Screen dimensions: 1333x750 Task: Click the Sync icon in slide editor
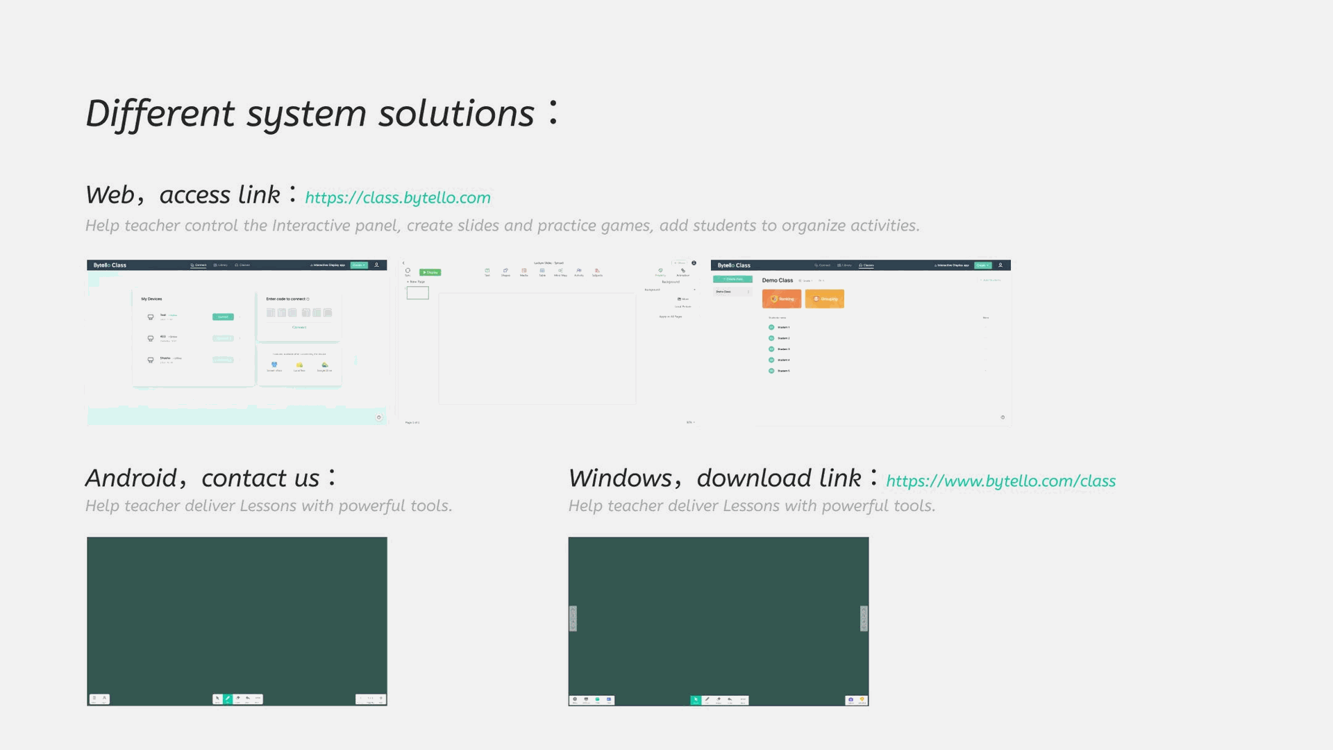tap(408, 272)
